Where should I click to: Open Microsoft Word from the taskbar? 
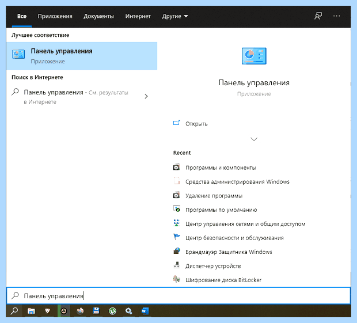coord(145,311)
